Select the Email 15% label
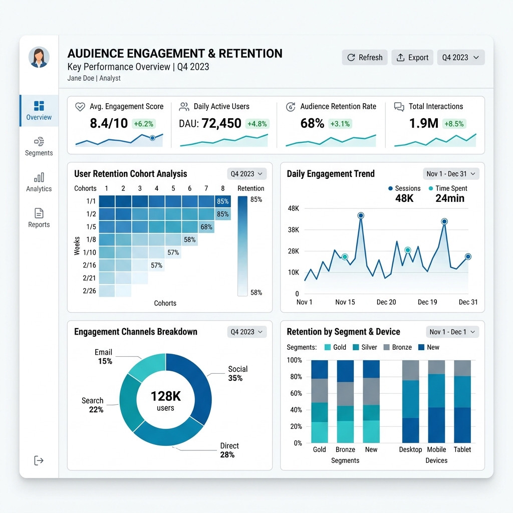The width and height of the screenshot is (513, 513). coord(104,357)
